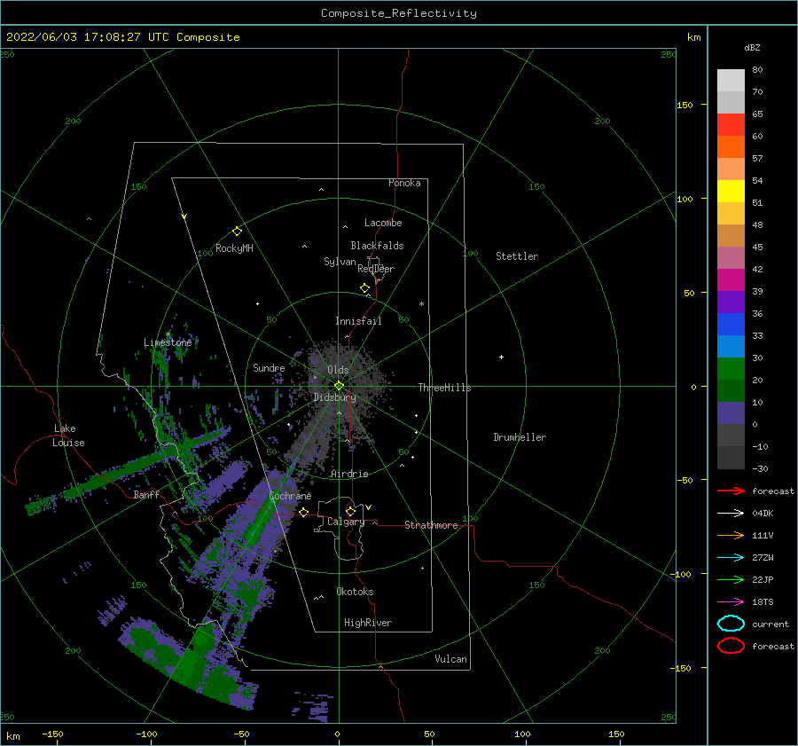
Task: Select the 42 dBZ magenta swatch
Action: [731, 279]
